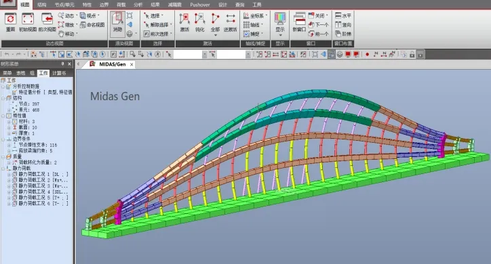Image resolution: width=491 pixels, height=264 pixels.
Task: Open the 动态 dynamic view dropdown
Action: coord(68,16)
